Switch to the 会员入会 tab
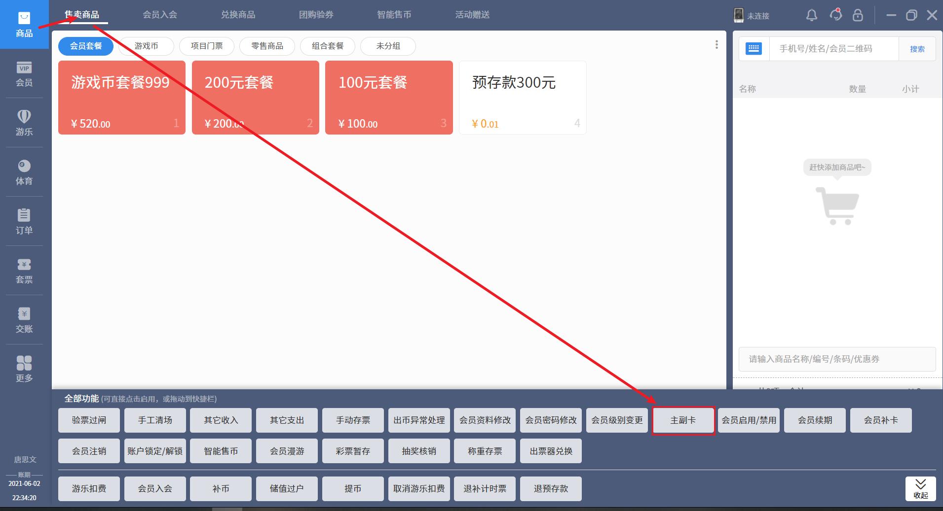943x511 pixels. point(160,15)
